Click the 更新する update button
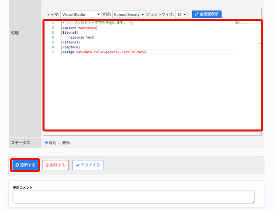The image size is (277, 210). pyautogui.click(x=25, y=165)
